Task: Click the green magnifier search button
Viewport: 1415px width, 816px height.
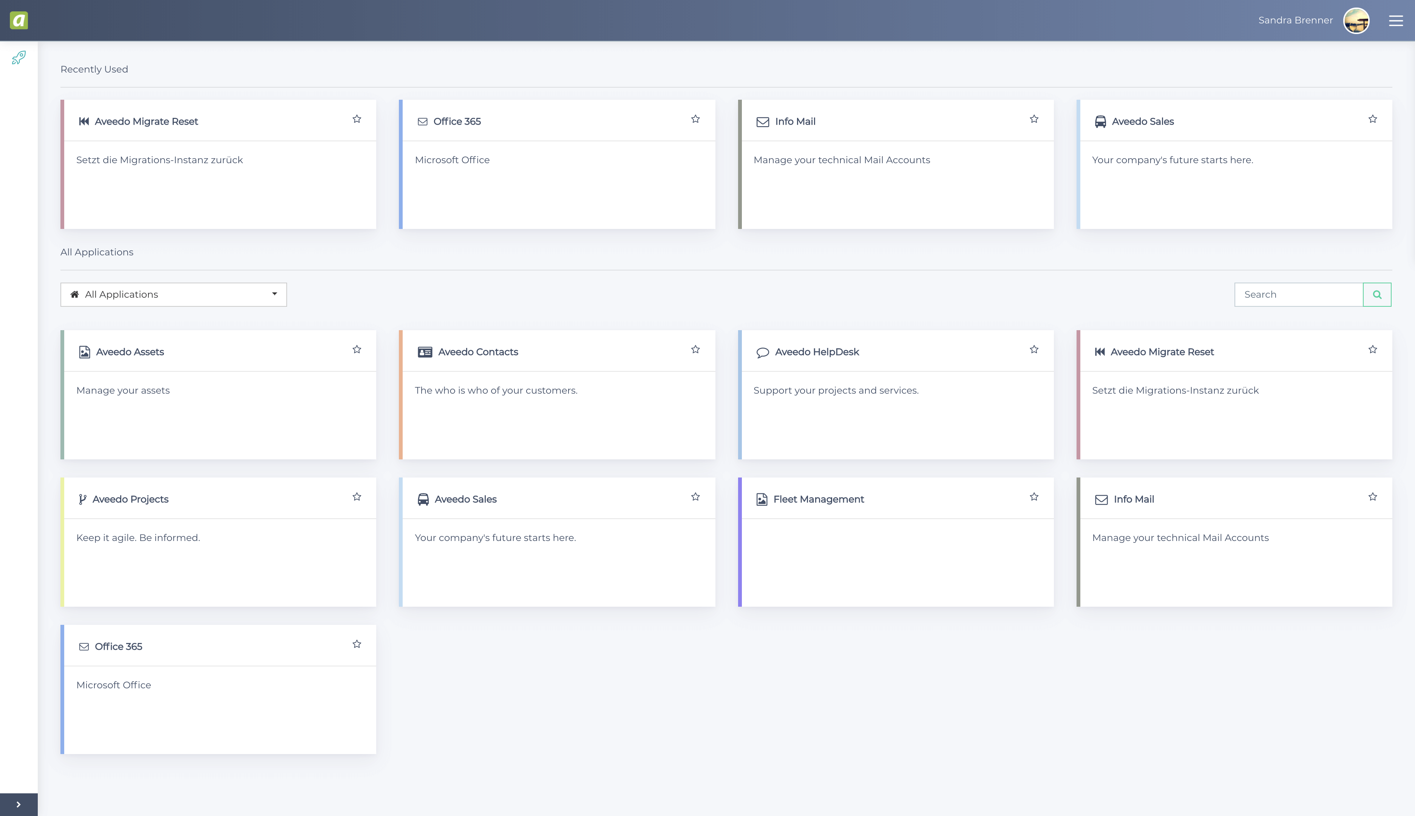Action: [1377, 294]
